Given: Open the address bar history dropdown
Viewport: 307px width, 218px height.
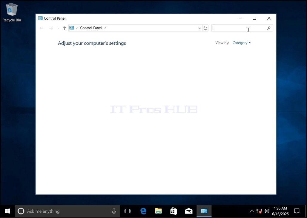Looking at the screenshot, I should tap(199, 28).
